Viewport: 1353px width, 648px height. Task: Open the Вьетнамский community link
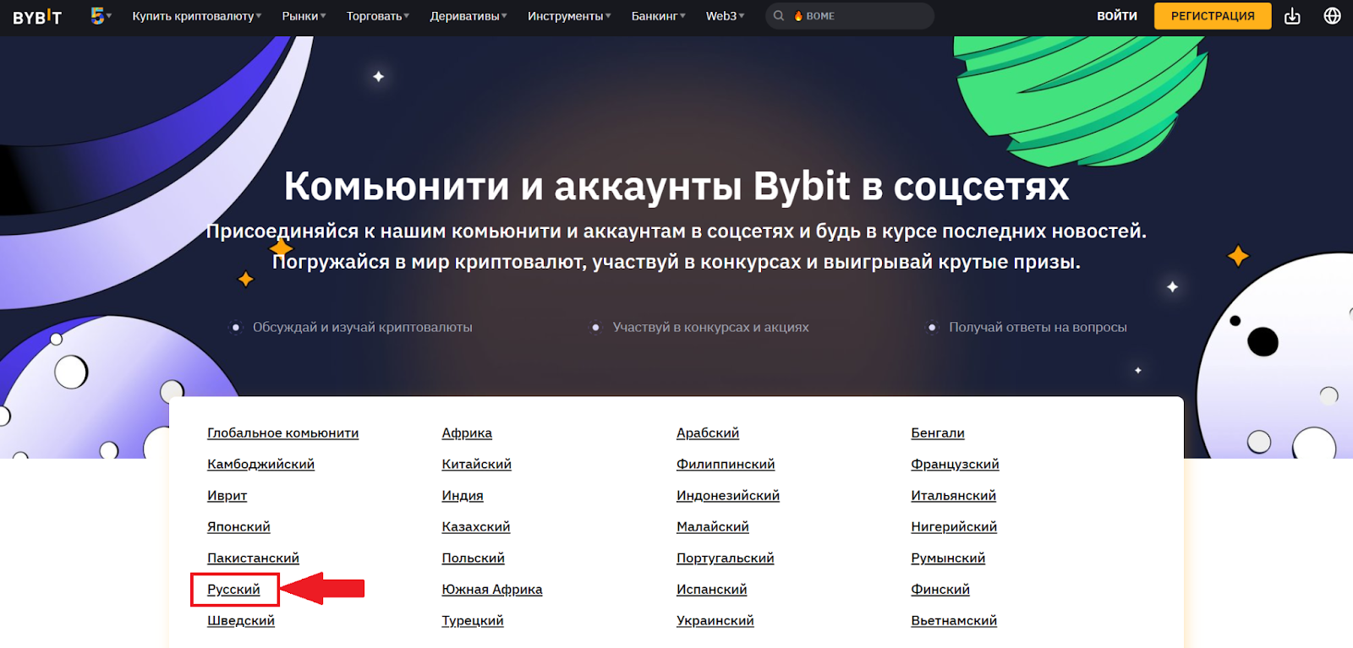pyautogui.click(x=954, y=620)
